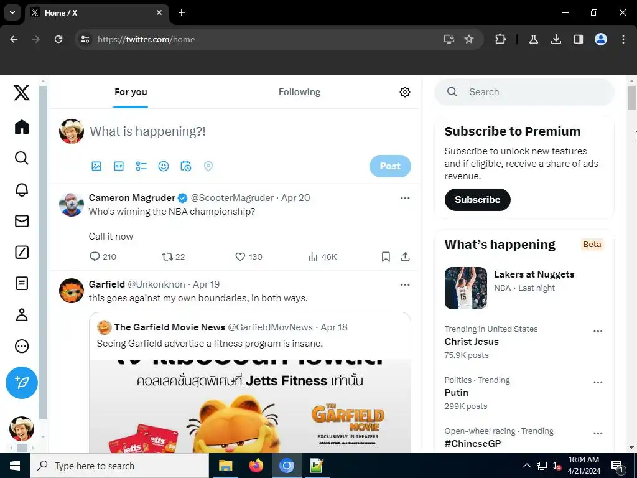Open @ScooterMagruder handle link

[x=232, y=198]
